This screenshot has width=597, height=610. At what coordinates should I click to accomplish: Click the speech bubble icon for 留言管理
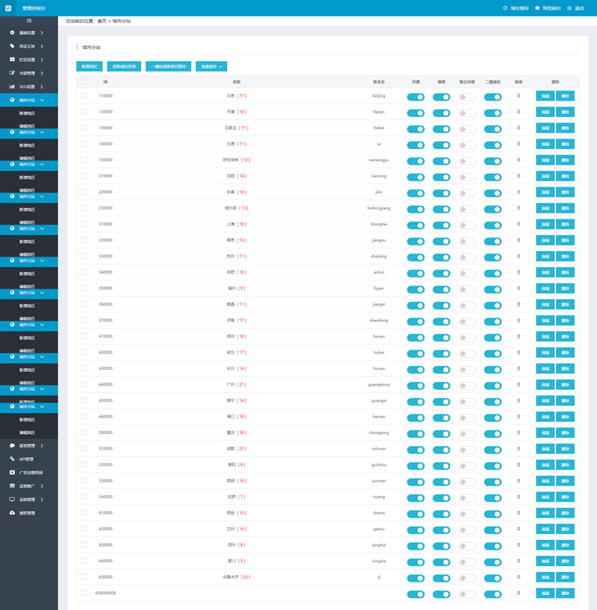[x=12, y=445]
